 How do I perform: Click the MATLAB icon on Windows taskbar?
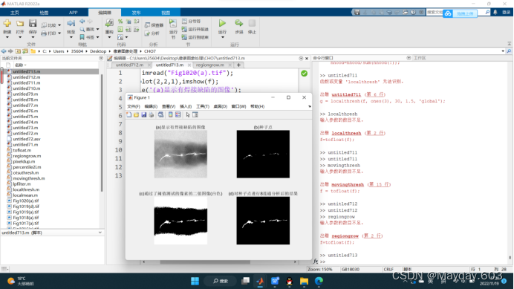pyautogui.click(x=260, y=281)
